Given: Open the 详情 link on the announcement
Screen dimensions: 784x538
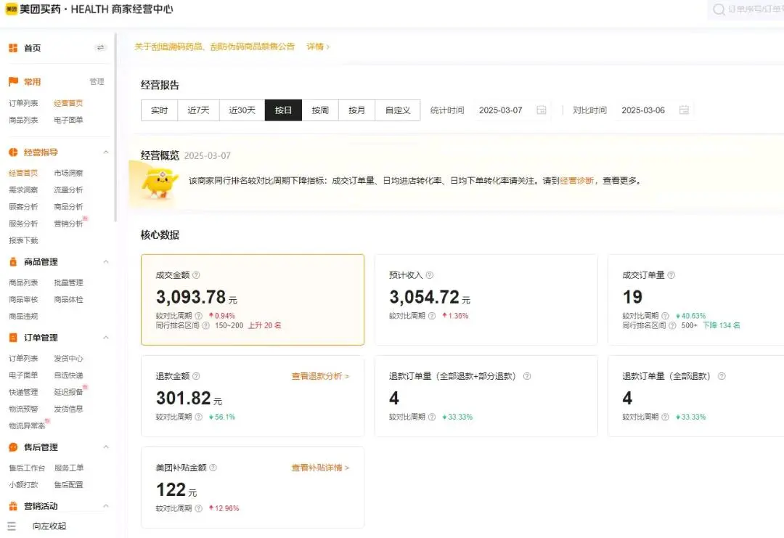Looking at the screenshot, I should (x=318, y=46).
